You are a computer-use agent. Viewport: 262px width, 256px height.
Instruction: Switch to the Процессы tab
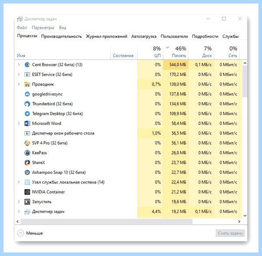tap(27, 36)
